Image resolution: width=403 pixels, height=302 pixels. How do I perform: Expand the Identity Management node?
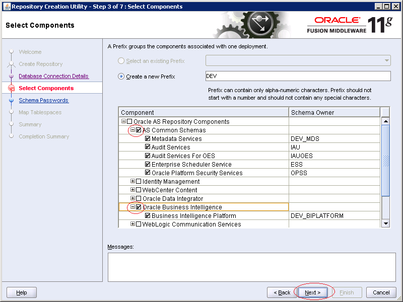click(132, 181)
